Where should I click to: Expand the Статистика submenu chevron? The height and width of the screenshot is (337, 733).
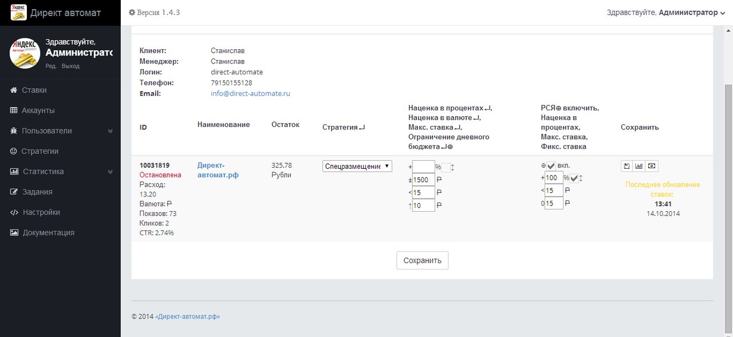pyautogui.click(x=111, y=172)
